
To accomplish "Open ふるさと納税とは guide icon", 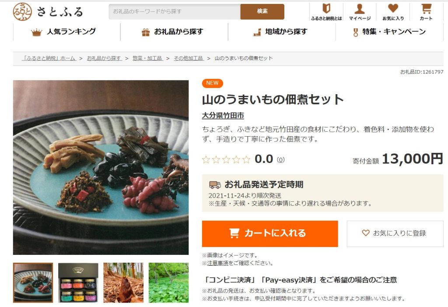I will coord(326,12).
